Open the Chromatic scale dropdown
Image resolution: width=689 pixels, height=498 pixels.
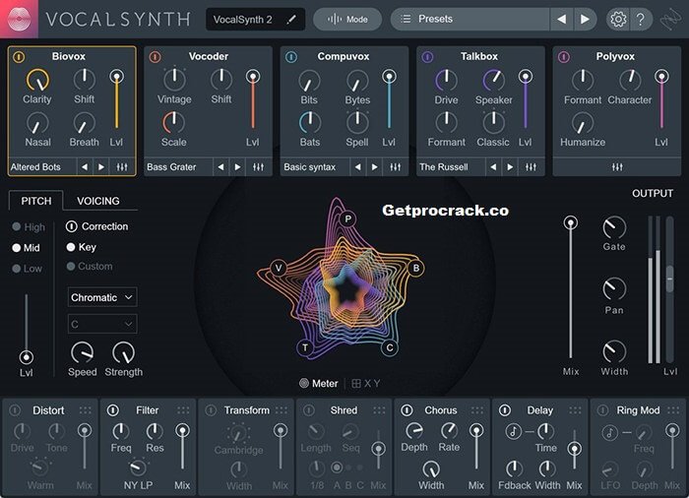point(102,297)
